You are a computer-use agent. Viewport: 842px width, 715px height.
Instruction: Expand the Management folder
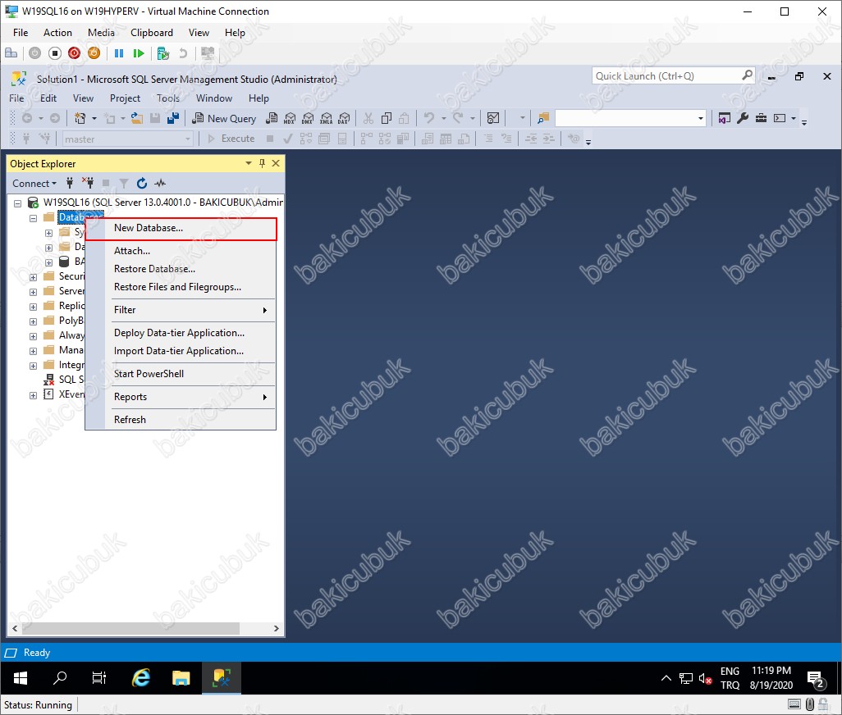(x=34, y=351)
